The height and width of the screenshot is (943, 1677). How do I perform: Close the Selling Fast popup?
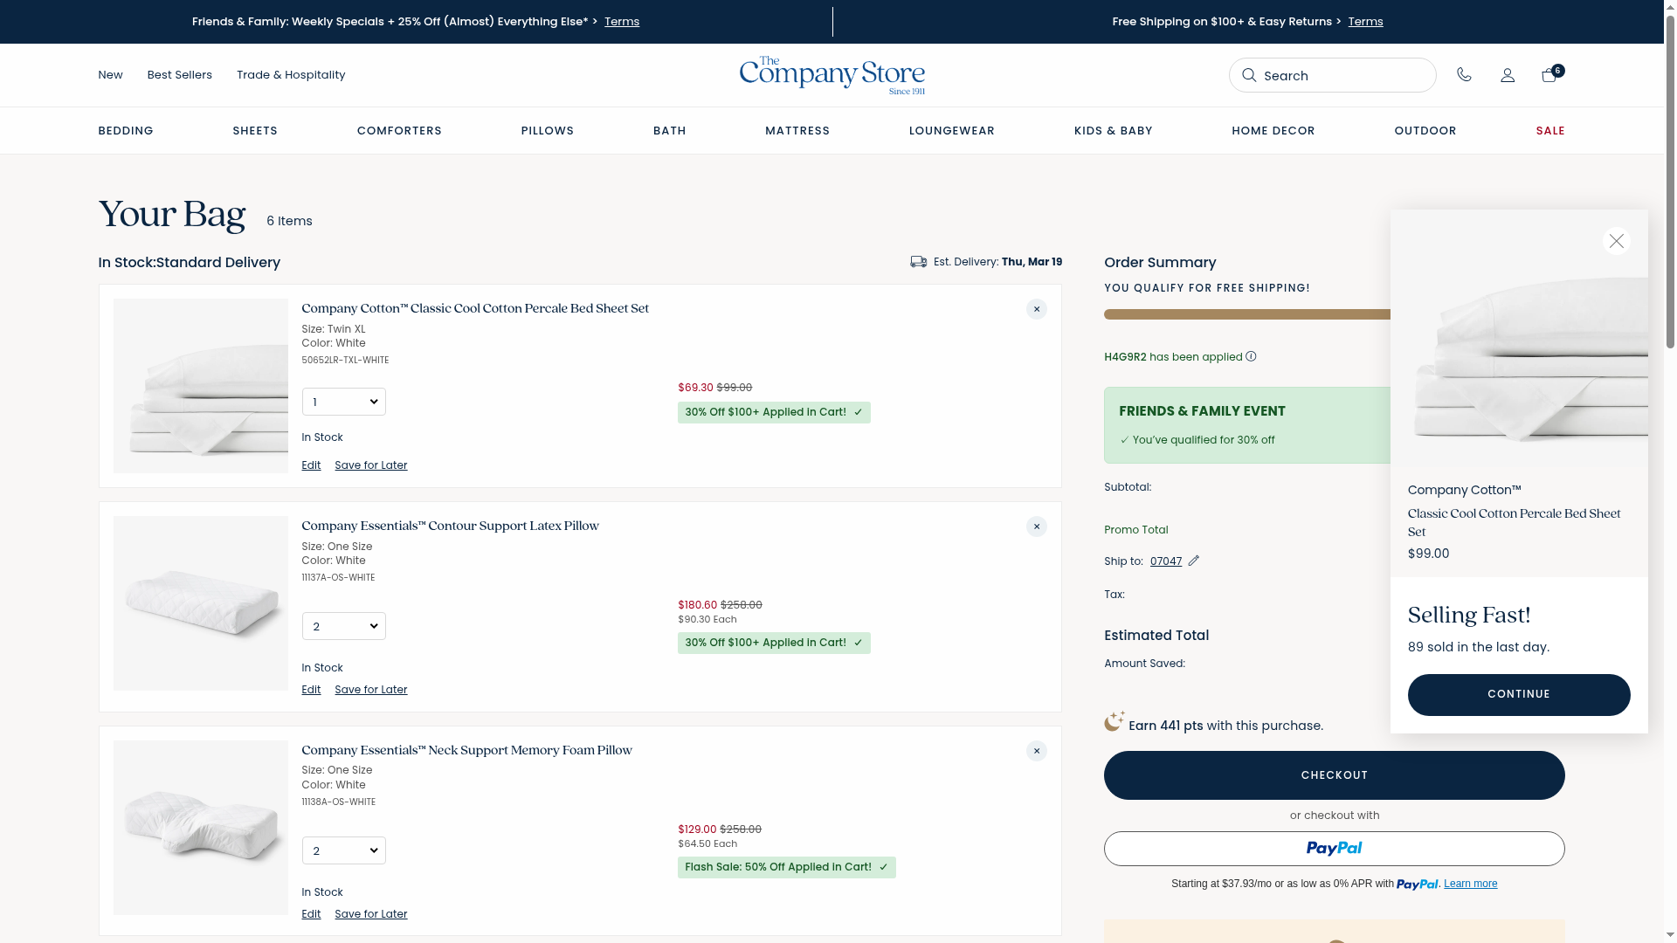pos(1616,241)
